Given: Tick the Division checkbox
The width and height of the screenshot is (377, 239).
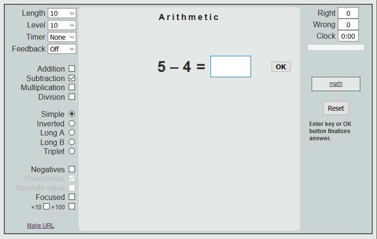Looking at the screenshot, I should click(x=72, y=97).
